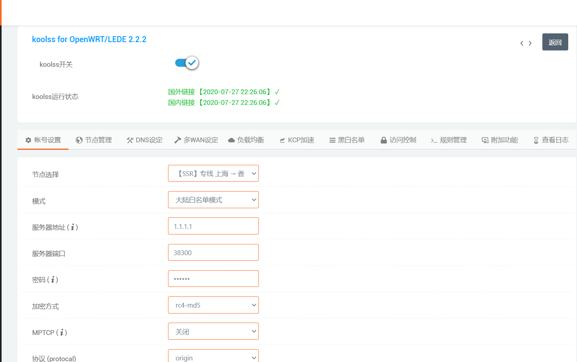Screen dimensions: 577x362
Task: Expand the MPTCP dropdown set to 关闭
Action: (213, 331)
